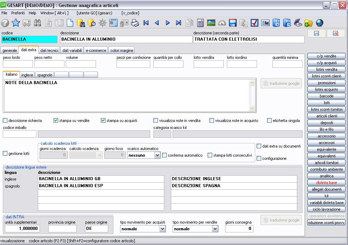
Task: Open favorites star icon in toolbar
Action: pos(16,23)
